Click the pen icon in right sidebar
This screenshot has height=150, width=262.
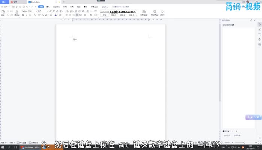259,29
